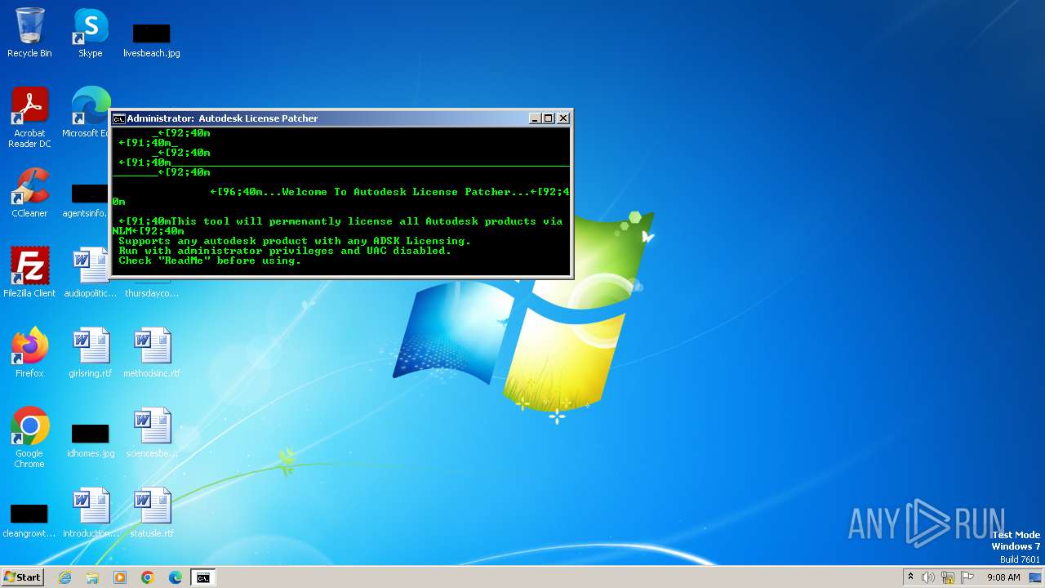The image size is (1045, 588).
Task: Open the network tray icon
Action: tap(948, 577)
